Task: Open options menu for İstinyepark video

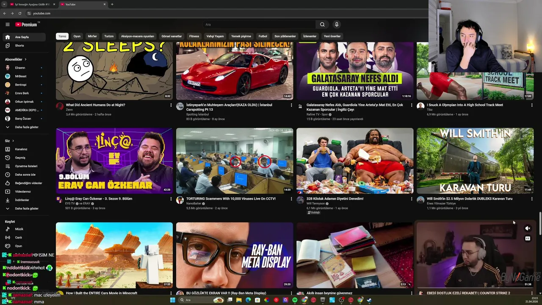Action: [291, 105]
